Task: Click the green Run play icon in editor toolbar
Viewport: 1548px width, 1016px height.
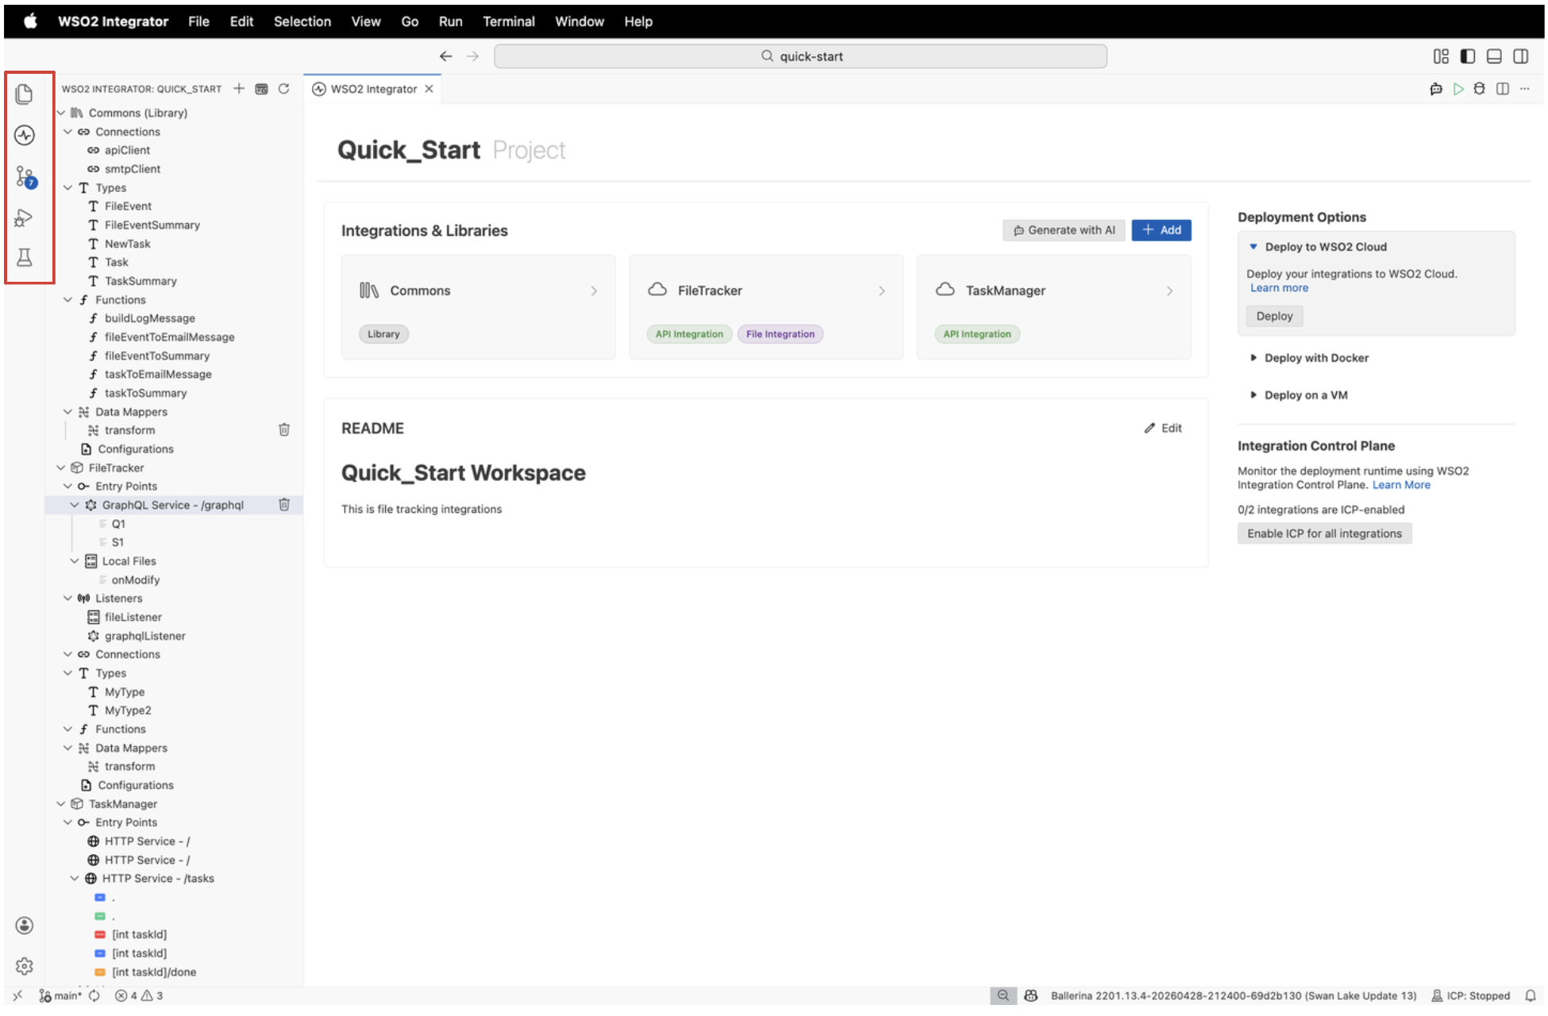Action: pyautogui.click(x=1458, y=89)
